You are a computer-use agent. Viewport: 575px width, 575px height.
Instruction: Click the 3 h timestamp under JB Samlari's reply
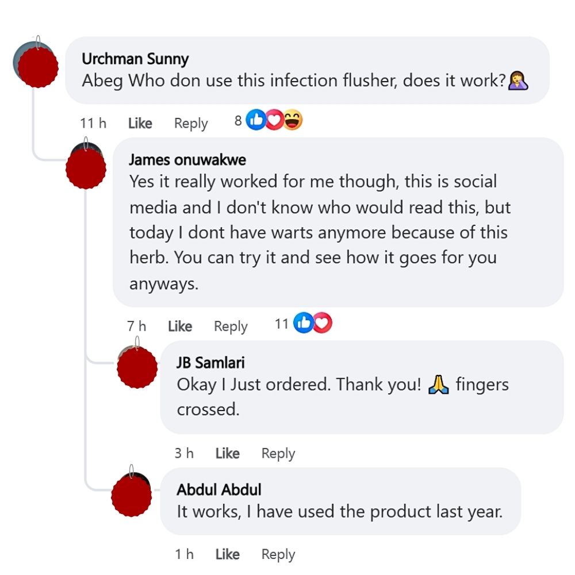pos(185,453)
